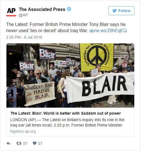This screenshot has width=141, height=151.
Task: Open The Associated Press profile name
Action: (x=42, y=9)
